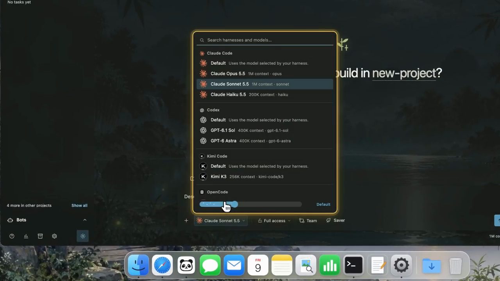
Task: Open Safari from the dock
Action: point(162,266)
